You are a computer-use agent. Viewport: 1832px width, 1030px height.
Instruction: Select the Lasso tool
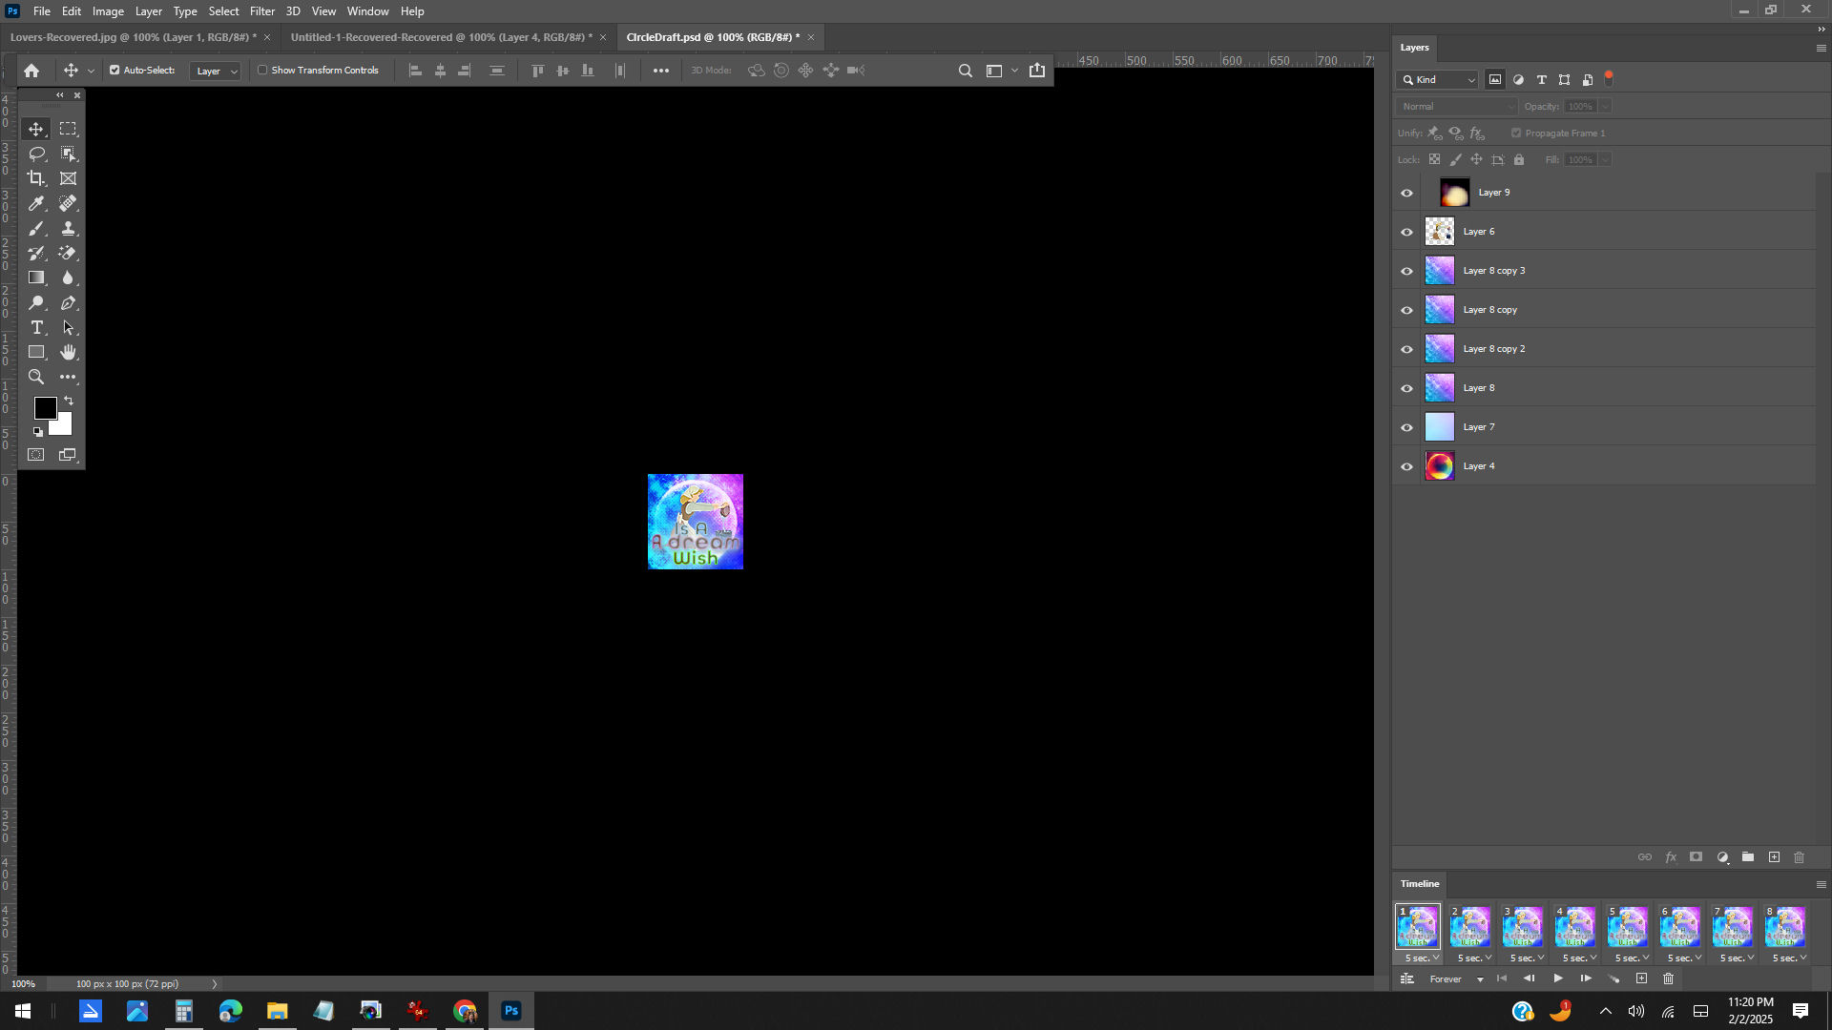click(x=36, y=154)
